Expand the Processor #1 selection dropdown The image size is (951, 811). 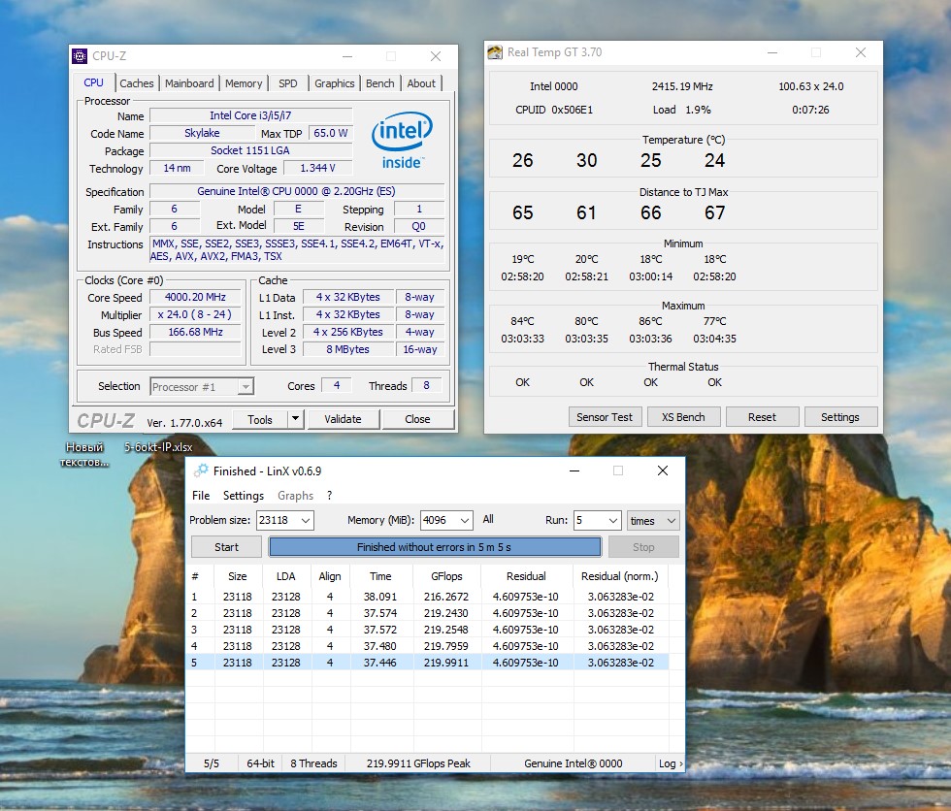pos(246,387)
